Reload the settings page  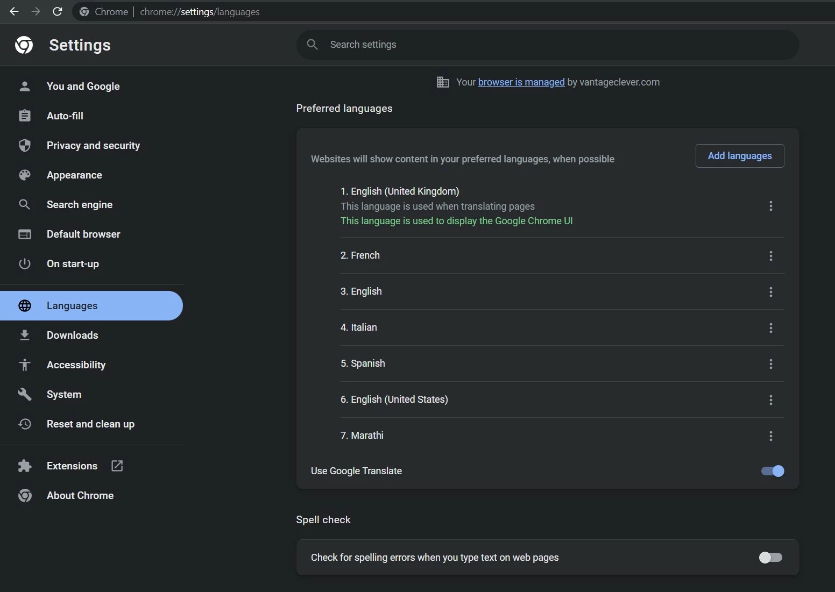58,11
